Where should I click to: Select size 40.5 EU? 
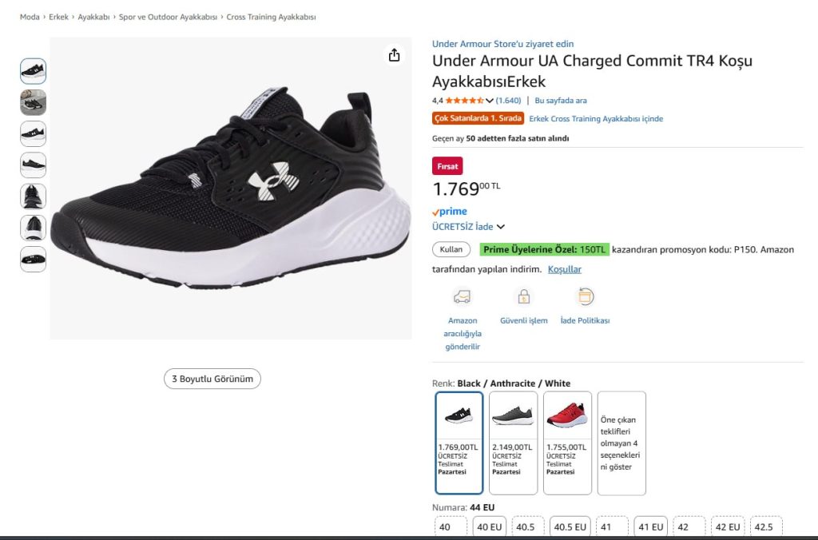(570, 527)
